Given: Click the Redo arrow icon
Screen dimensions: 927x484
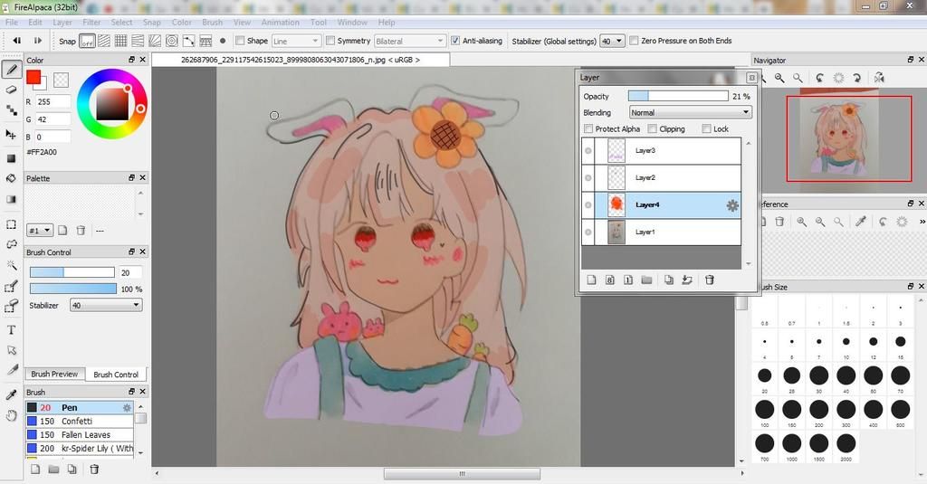Looking at the screenshot, I should tap(38, 41).
